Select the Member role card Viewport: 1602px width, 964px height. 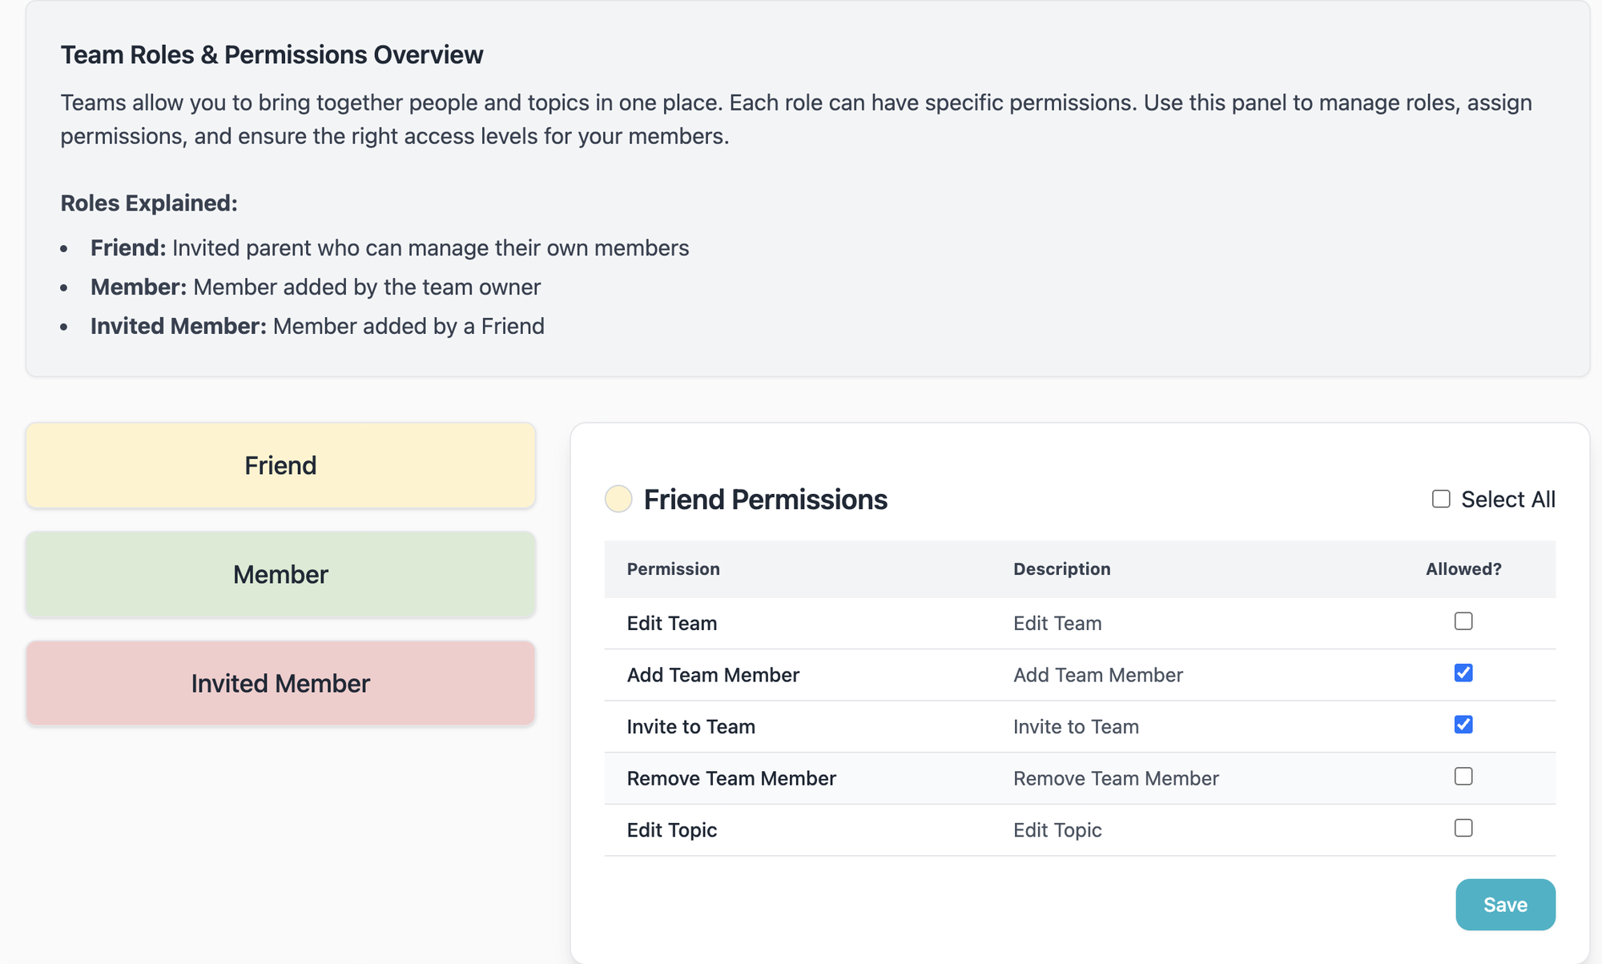pyautogui.click(x=280, y=574)
